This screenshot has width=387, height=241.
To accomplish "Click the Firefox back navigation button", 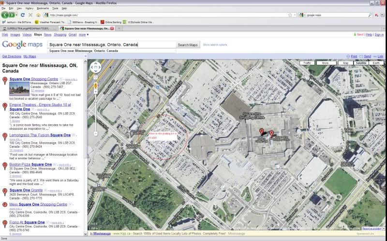I will [x=6, y=15].
